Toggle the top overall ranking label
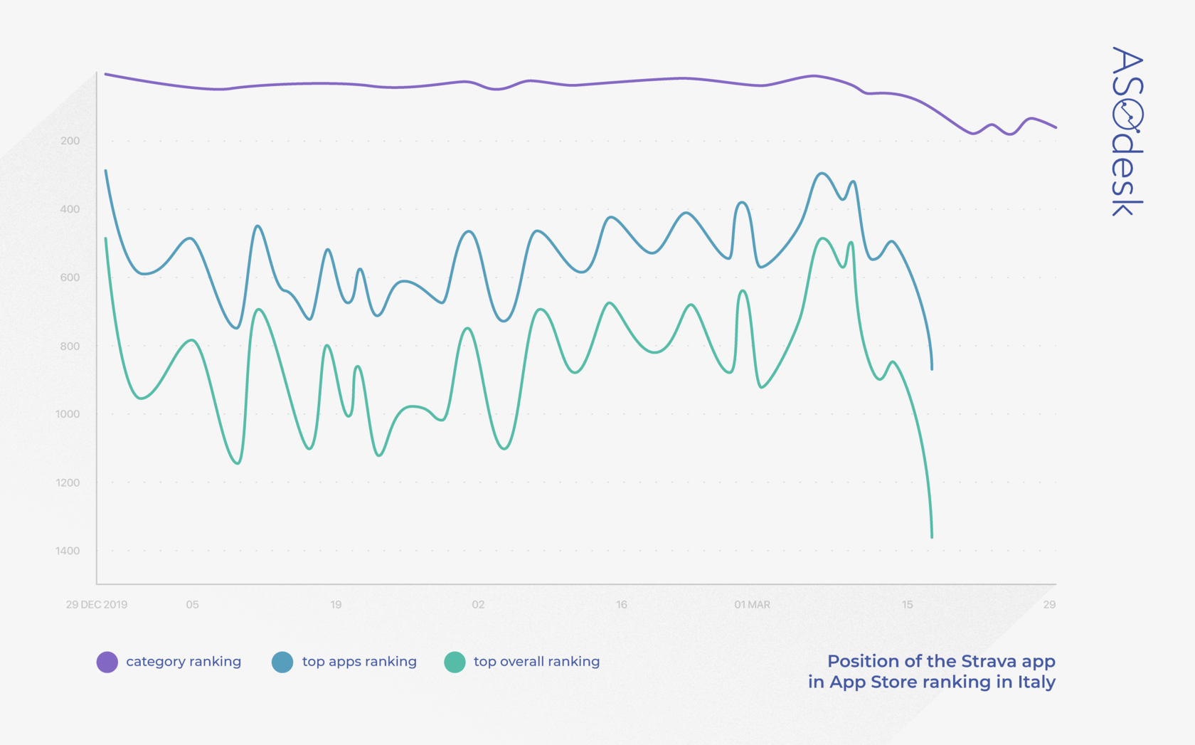The height and width of the screenshot is (745, 1195). click(x=536, y=662)
